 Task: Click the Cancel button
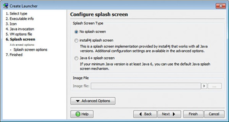(214, 114)
